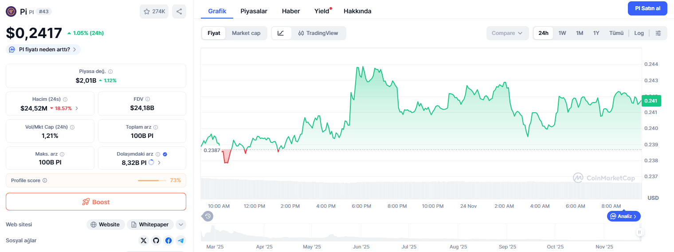Click the Profile score progress bar
Viewport: 674px width, 252px height.
(x=152, y=180)
